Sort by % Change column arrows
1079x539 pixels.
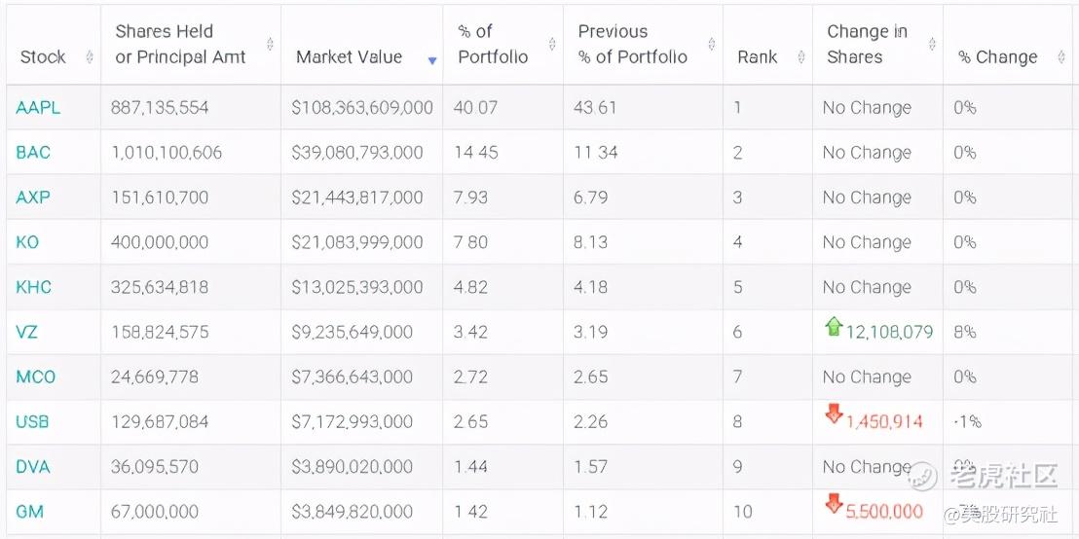(x=1060, y=57)
